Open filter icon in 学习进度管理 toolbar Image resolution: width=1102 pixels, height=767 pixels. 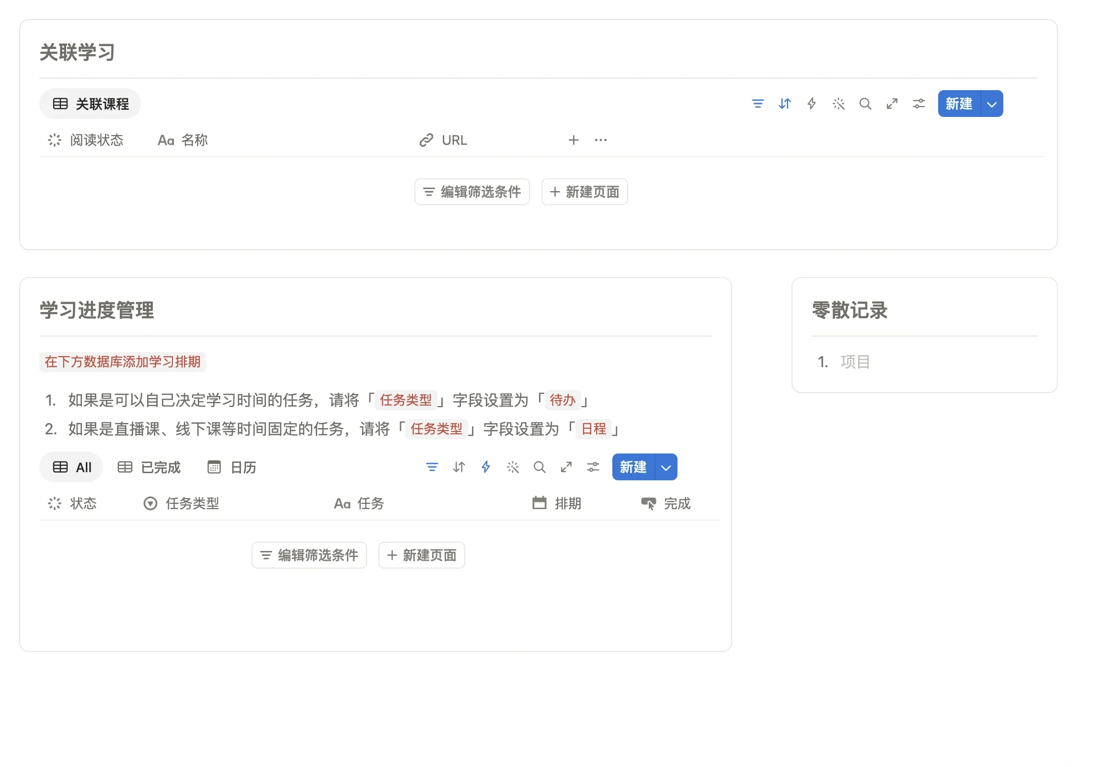(432, 467)
